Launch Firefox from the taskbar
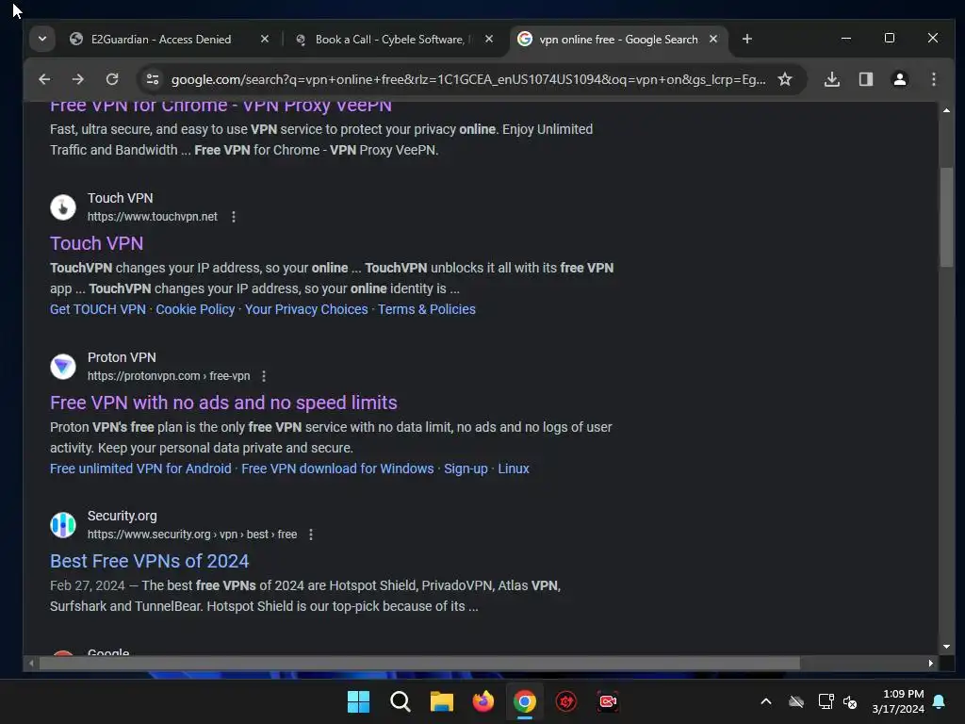The width and height of the screenshot is (965, 724). (483, 701)
